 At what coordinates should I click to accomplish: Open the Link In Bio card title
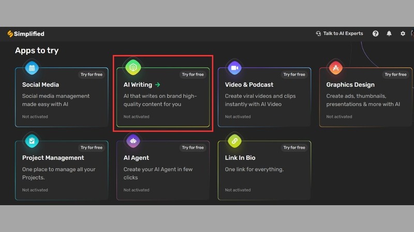coord(240,158)
